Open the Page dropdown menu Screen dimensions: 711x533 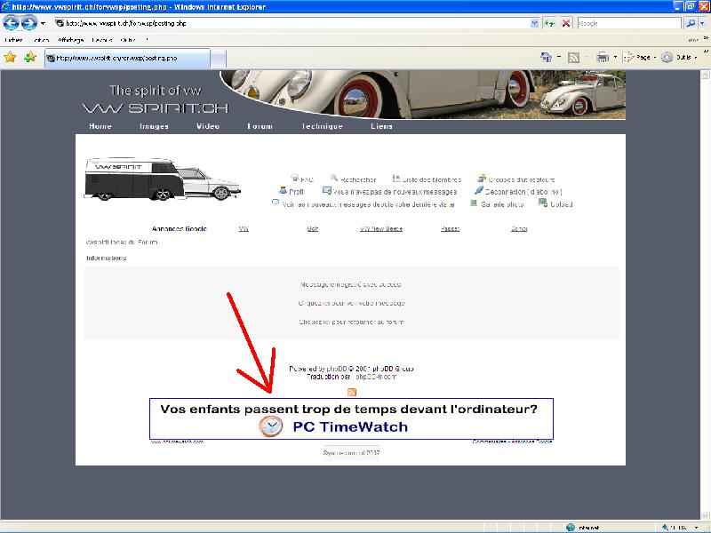[x=640, y=58]
